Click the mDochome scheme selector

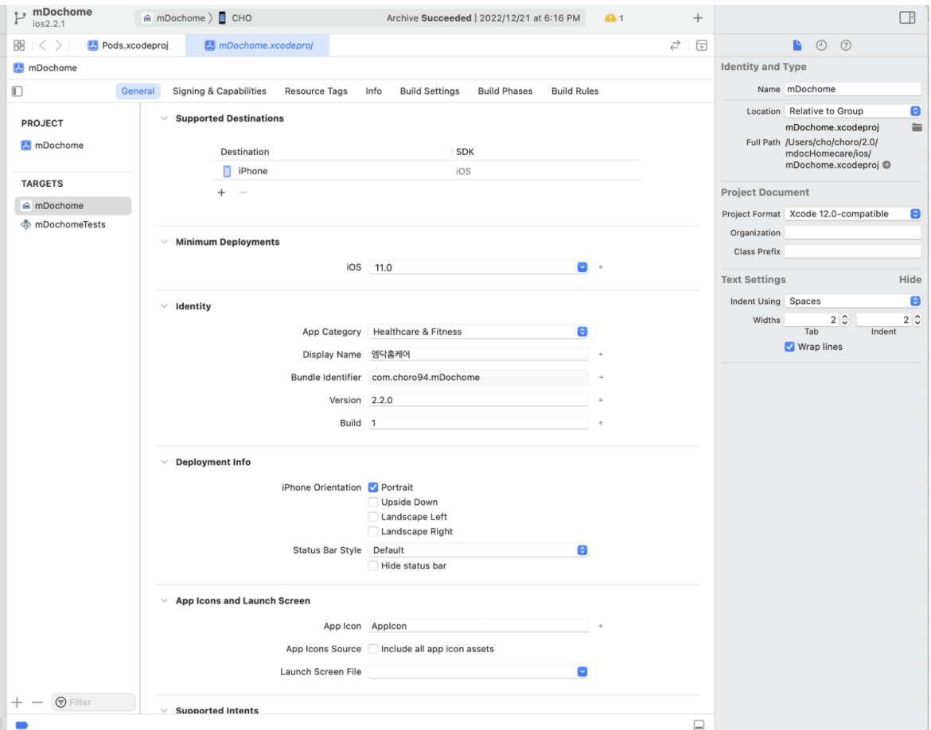[x=174, y=17]
